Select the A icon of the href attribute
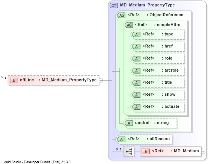 click(x=136, y=47)
